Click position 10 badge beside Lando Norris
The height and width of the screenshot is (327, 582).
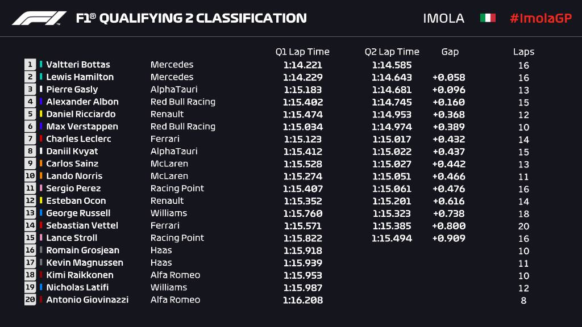point(30,176)
